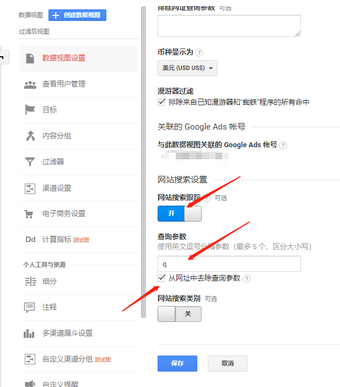Screen dimensions: 340x387
Task: Click the flag icon next to 目标
Action: pos(30,110)
